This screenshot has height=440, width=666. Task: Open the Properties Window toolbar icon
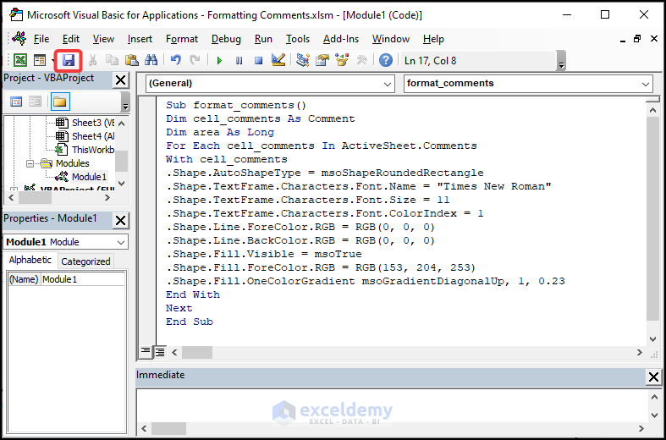point(322,61)
